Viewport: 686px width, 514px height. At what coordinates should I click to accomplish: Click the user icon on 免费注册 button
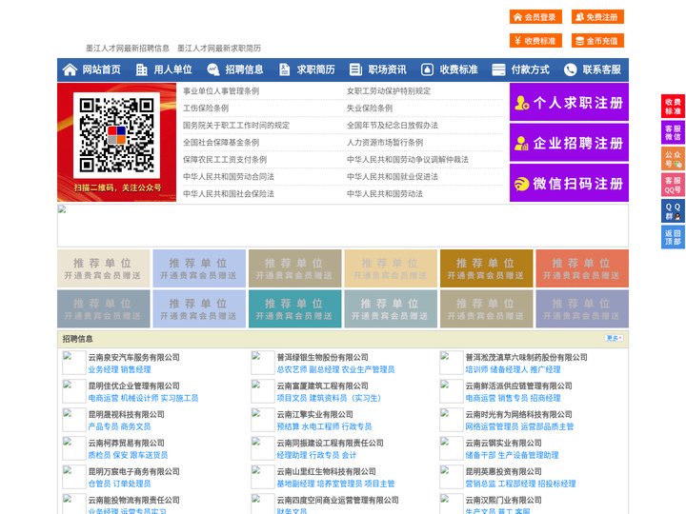pyautogui.click(x=579, y=16)
